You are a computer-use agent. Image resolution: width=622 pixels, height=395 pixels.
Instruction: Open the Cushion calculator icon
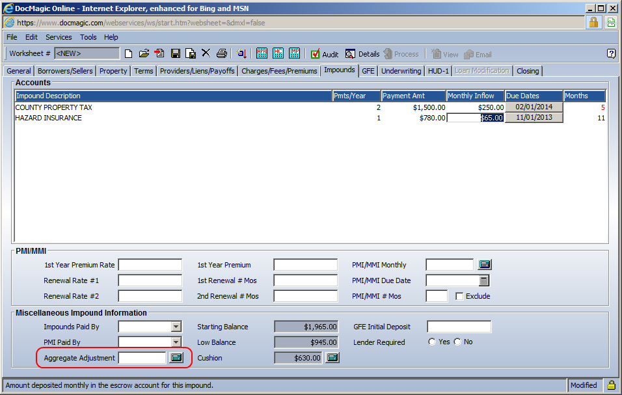click(332, 358)
